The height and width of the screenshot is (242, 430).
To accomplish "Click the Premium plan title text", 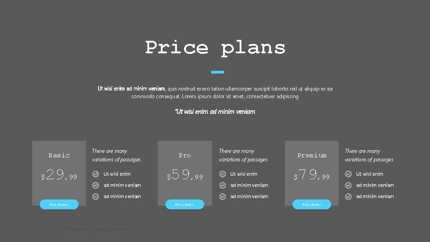I will point(312,156).
